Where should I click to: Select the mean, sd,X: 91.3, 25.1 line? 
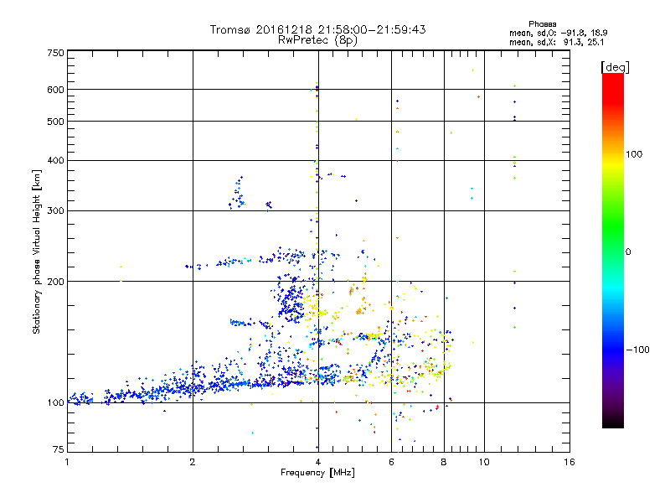tap(556, 42)
